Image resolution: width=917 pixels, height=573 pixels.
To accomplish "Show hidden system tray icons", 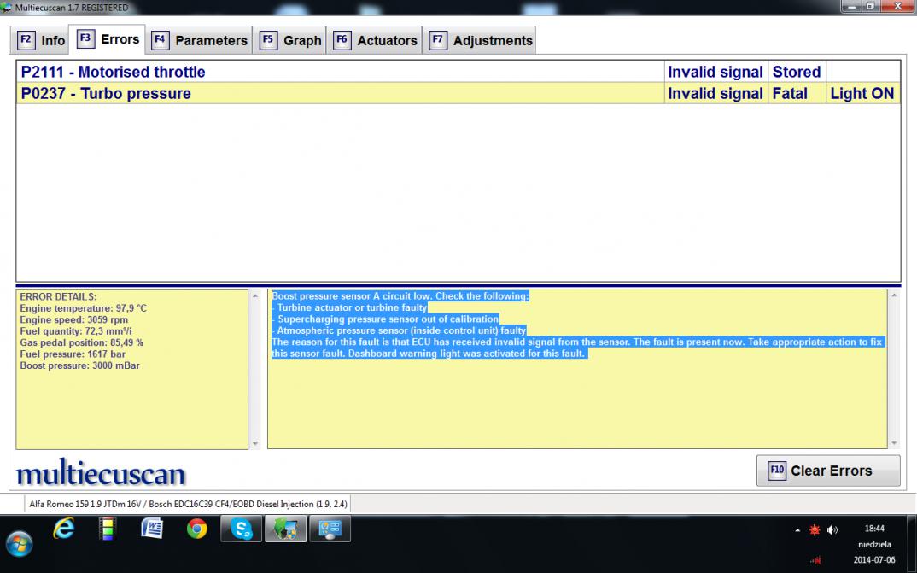I will [x=797, y=530].
